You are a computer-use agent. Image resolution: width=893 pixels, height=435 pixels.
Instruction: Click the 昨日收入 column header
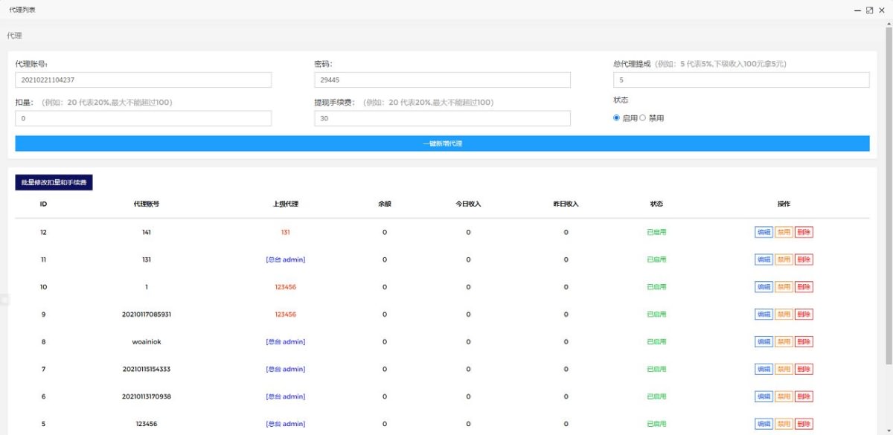point(566,204)
